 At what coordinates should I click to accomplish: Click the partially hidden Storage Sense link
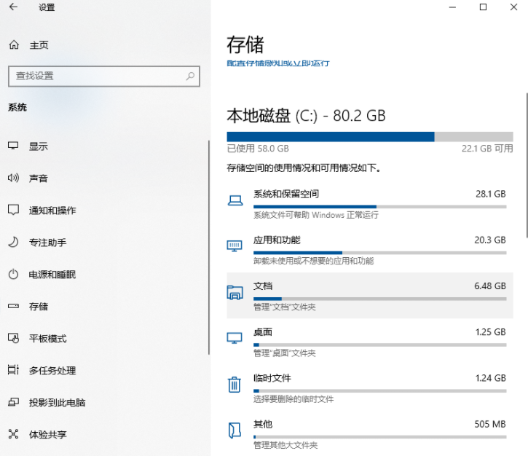click(278, 63)
